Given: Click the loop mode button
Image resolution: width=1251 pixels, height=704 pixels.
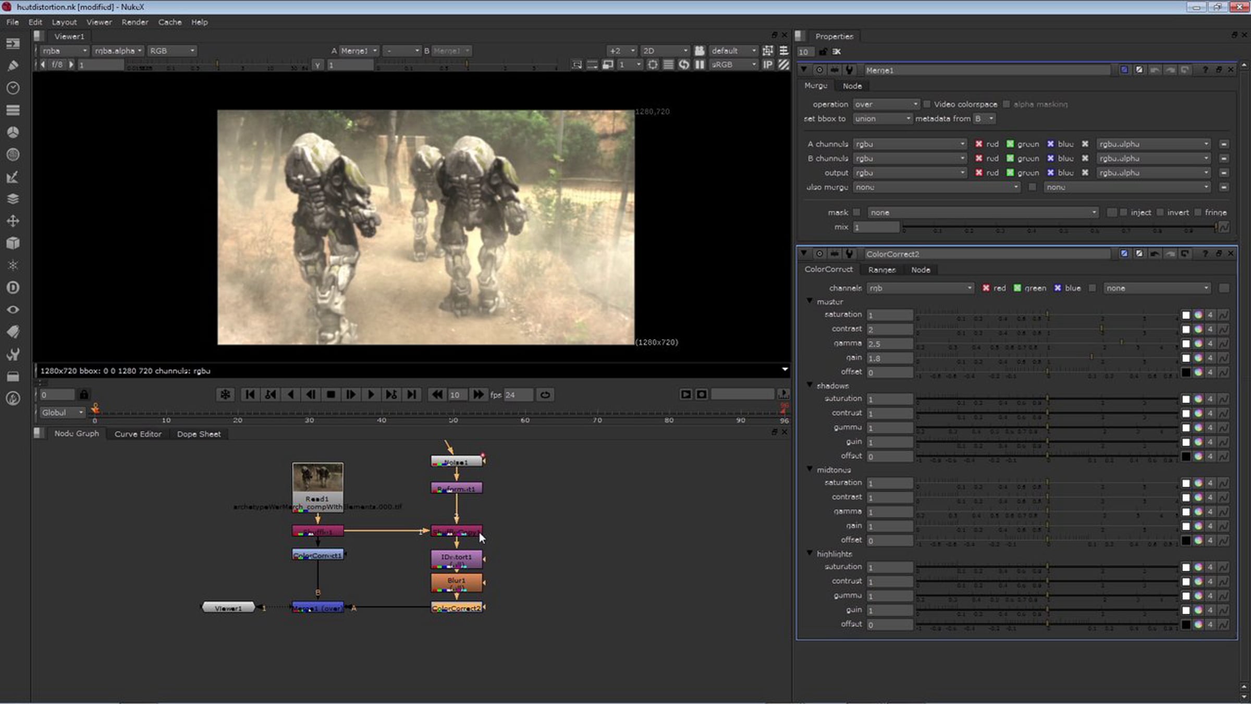Looking at the screenshot, I should coord(545,395).
